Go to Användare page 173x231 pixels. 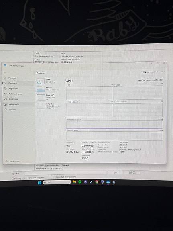tap(13, 99)
